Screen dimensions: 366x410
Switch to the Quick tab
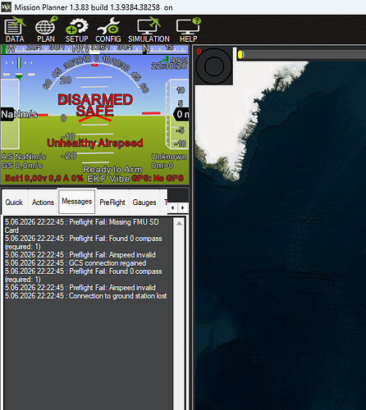[14, 203]
